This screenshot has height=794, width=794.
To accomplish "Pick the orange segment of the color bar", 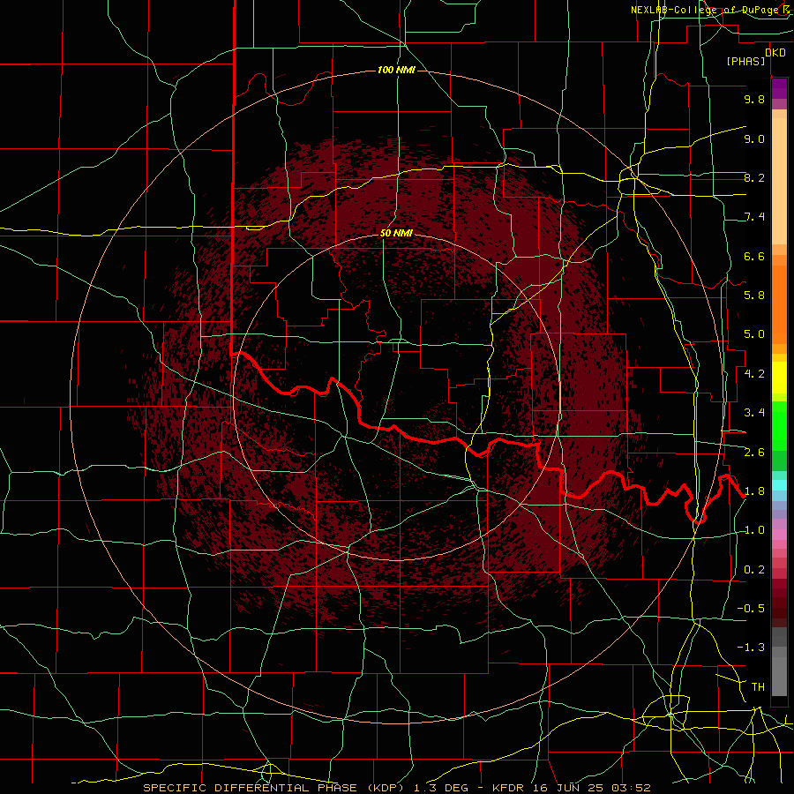I will point(779,303).
